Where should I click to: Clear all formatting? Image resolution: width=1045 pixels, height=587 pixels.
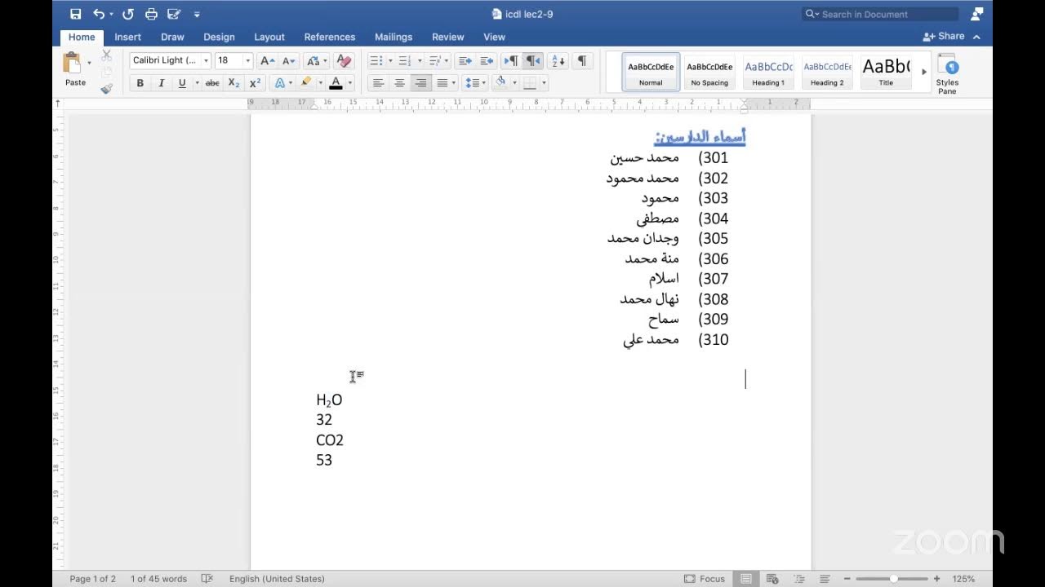344,60
